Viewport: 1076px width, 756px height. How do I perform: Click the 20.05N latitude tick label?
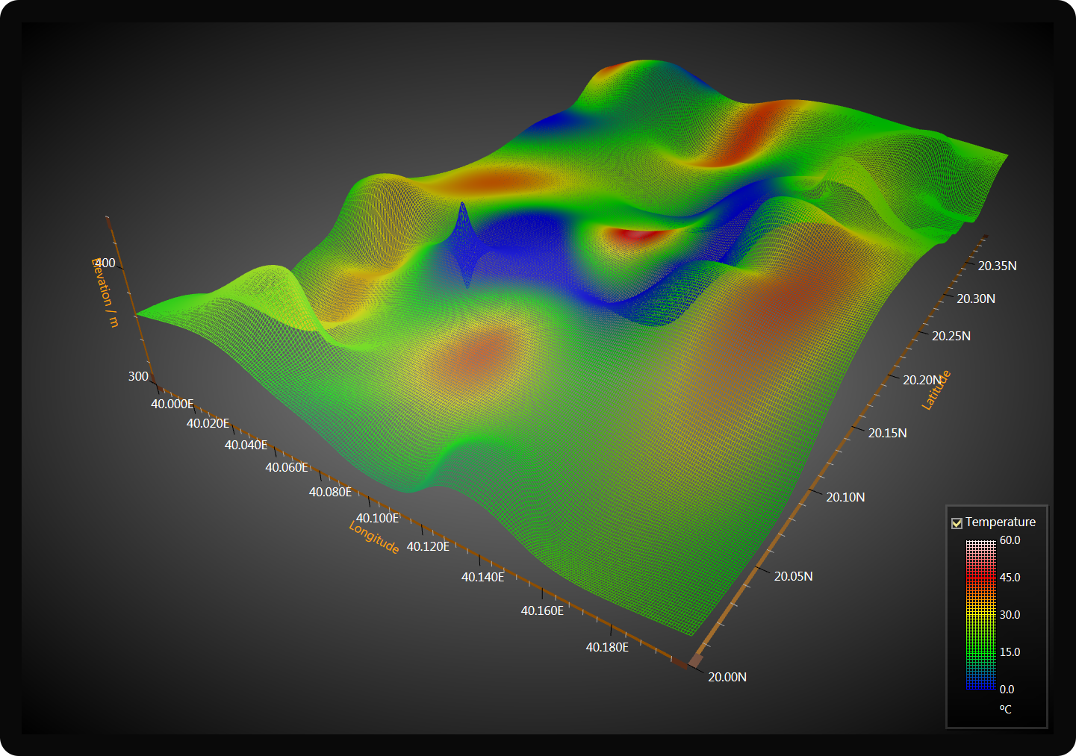(793, 576)
